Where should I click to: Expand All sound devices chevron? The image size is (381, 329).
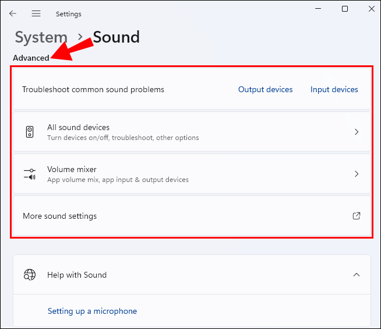pyautogui.click(x=357, y=132)
